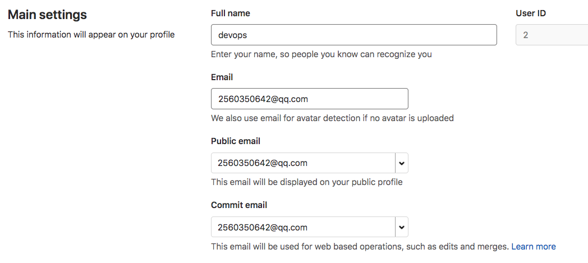Click the Main settings heading

coord(47,15)
